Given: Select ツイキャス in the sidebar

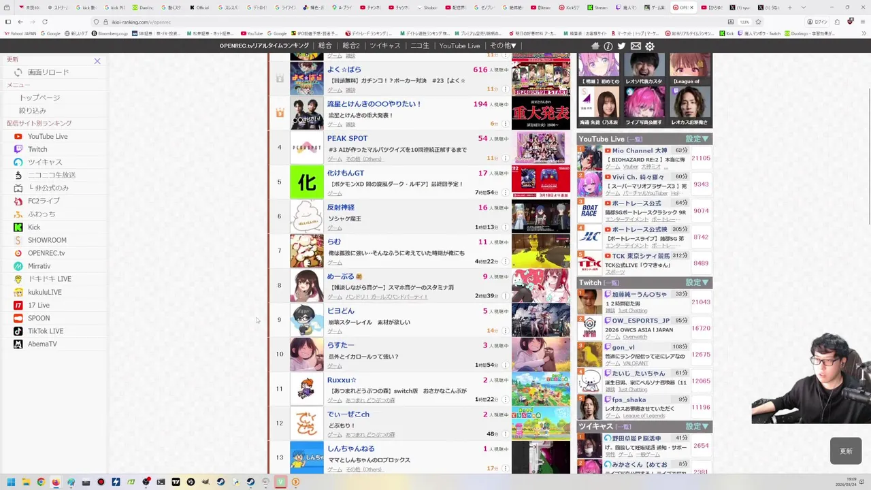Looking at the screenshot, I should pyautogui.click(x=45, y=162).
